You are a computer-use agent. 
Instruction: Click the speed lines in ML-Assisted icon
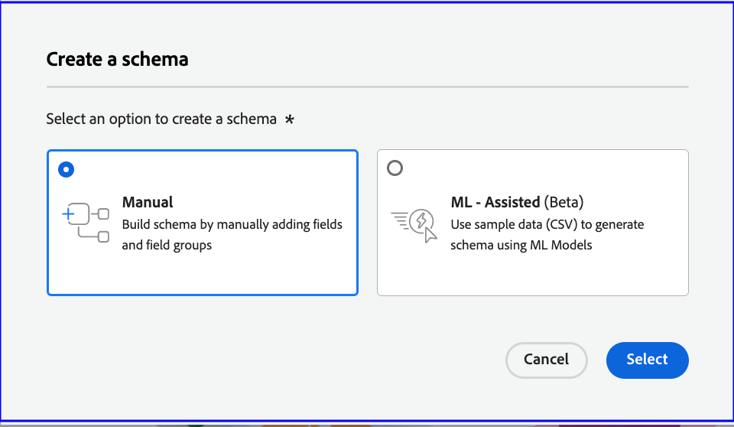(399, 220)
